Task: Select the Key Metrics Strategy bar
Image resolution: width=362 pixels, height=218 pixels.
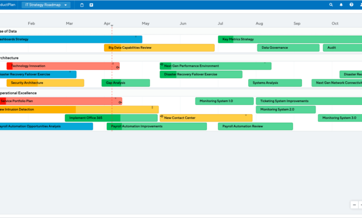Action: [290, 40]
